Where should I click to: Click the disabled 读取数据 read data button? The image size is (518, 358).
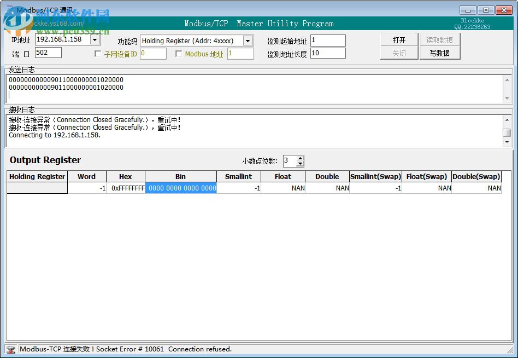(x=440, y=40)
